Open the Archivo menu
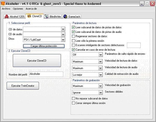Image resolution: width=156 pixels, height=122 pixels. (x=6, y=9)
